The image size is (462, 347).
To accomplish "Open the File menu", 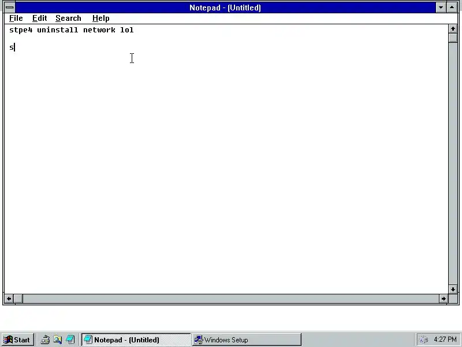I will (x=16, y=19).
